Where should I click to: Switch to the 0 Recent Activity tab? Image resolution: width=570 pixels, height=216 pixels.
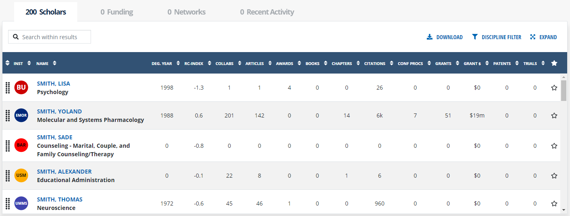[267, 12]
